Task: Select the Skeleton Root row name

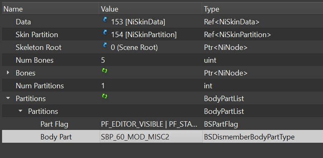Action: [39, 47]
